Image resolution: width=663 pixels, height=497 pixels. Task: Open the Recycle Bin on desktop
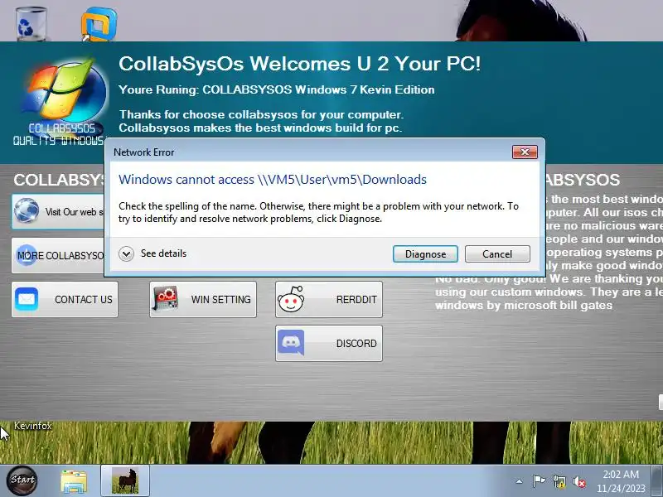pos(31,23)
